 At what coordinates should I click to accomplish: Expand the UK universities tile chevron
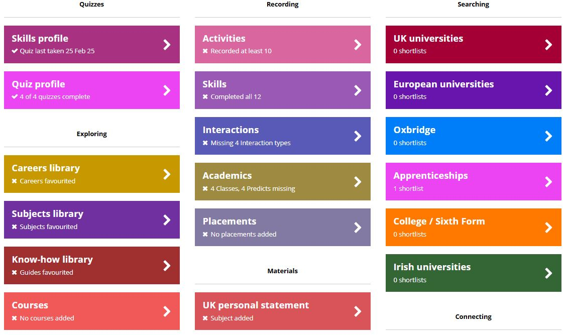click(548, 45)
